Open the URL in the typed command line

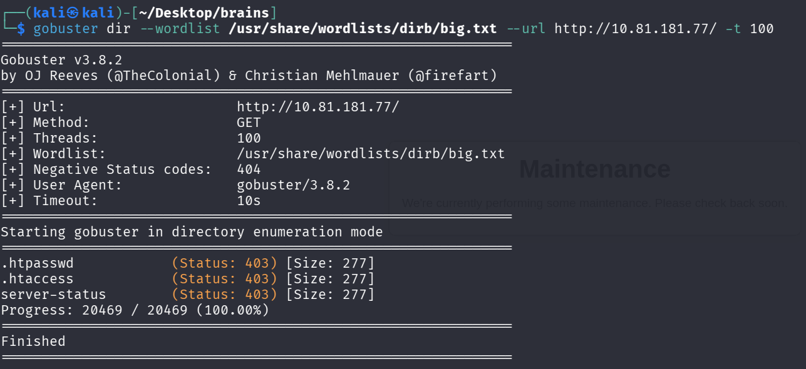coord(635,29)
